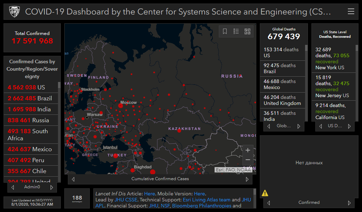The image size is (362, 212).
Task: Show next Global Deaths panel view
Action: click(299, 126)
